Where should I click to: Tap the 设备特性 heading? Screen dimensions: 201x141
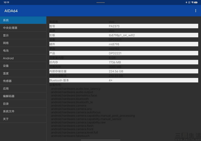55,85
